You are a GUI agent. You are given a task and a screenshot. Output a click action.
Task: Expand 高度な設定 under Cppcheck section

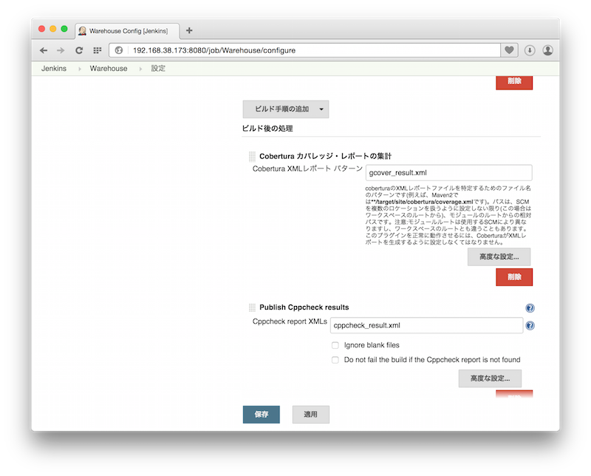tap(490, 378)
